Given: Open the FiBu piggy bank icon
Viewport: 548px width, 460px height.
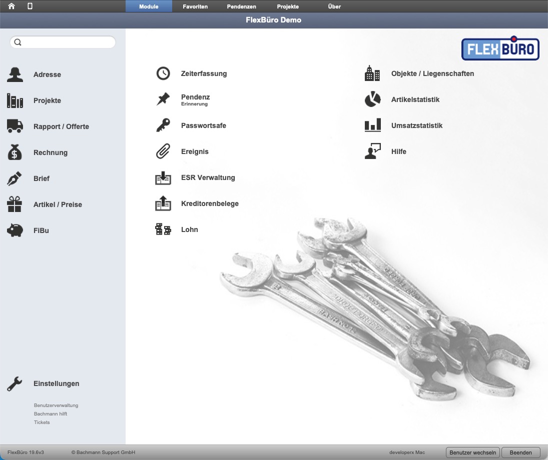Looking at the screenshot, I should pyautogui.click(x=15, y=230).
